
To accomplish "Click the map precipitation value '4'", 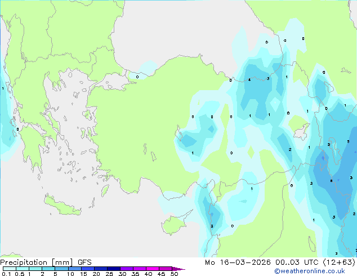I will click(249, 80).
